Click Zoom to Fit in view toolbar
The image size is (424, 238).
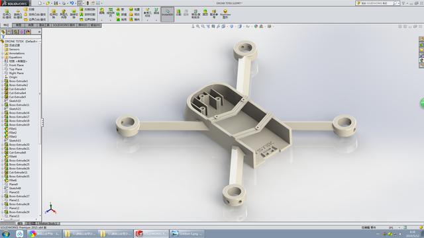coord(198,26)
